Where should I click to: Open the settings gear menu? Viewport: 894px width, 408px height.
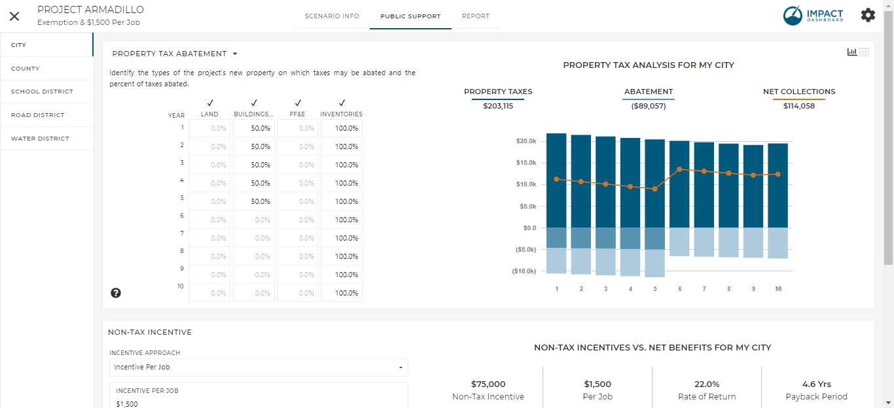[x=868, y=14]
